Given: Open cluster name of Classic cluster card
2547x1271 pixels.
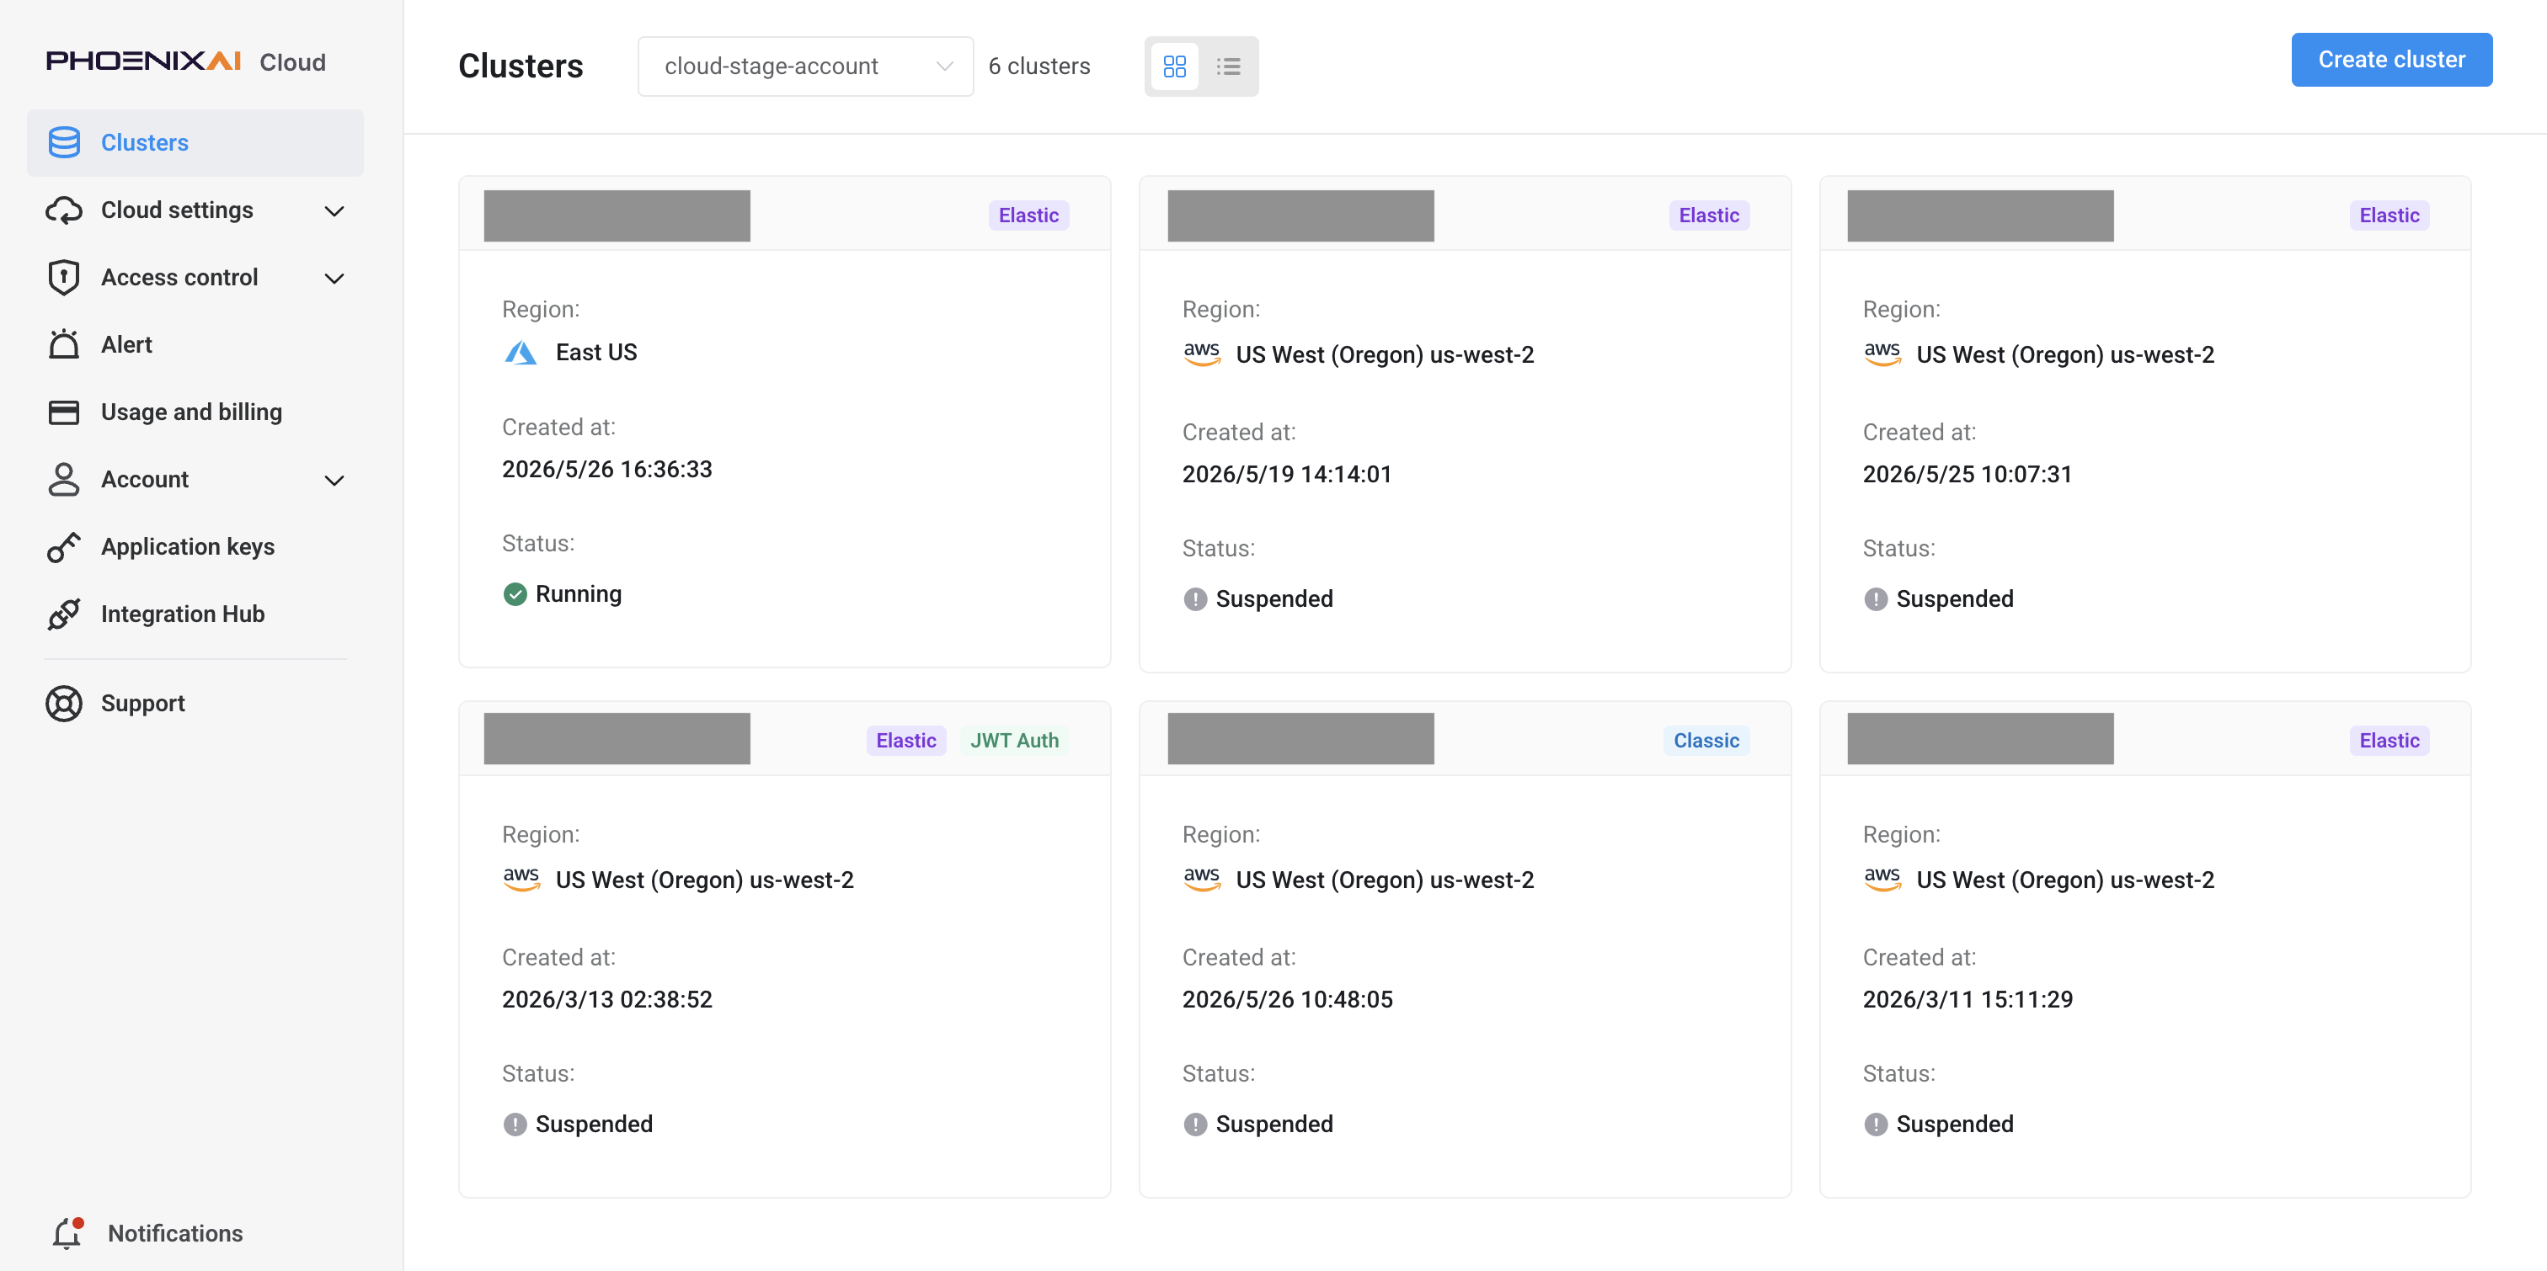Looking at the screenshot, I should (1300, 738).
